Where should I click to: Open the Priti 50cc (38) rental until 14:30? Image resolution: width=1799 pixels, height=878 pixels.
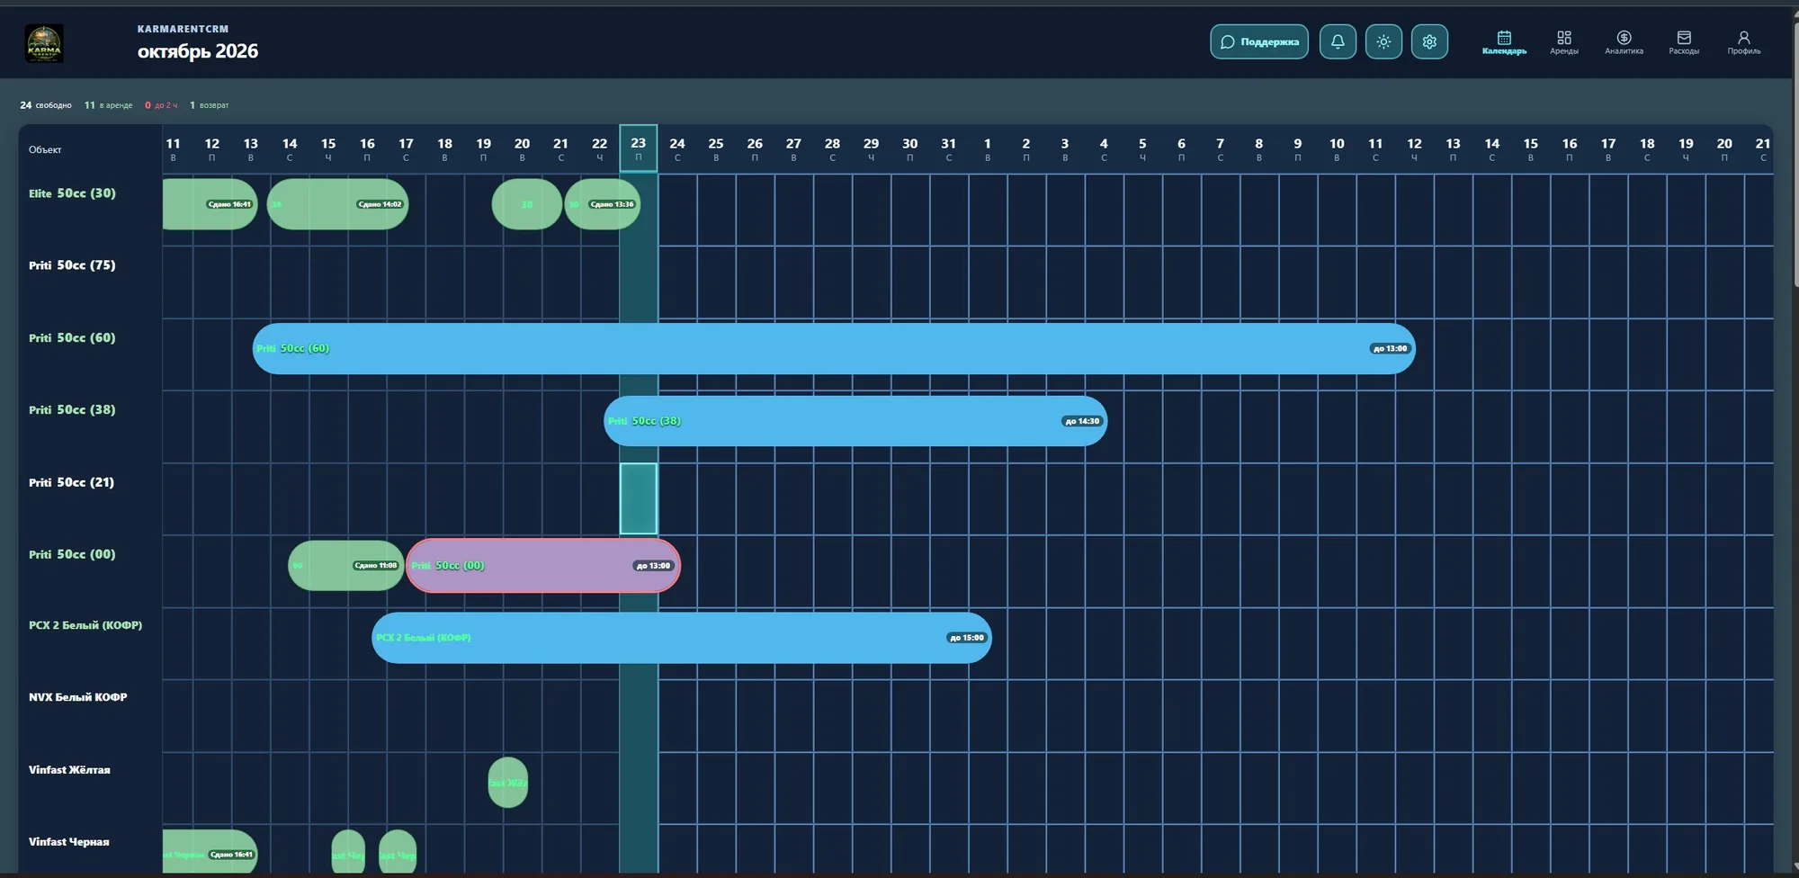(x=855, y=421)
